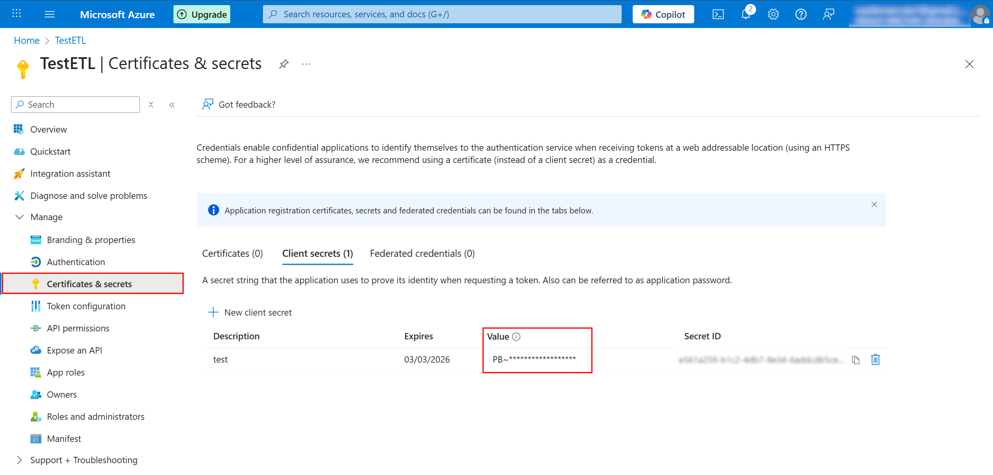This screenshot has height=475, width=993.
Task: Switch to Federated credentials (0) tab
Action: [422, 253]
